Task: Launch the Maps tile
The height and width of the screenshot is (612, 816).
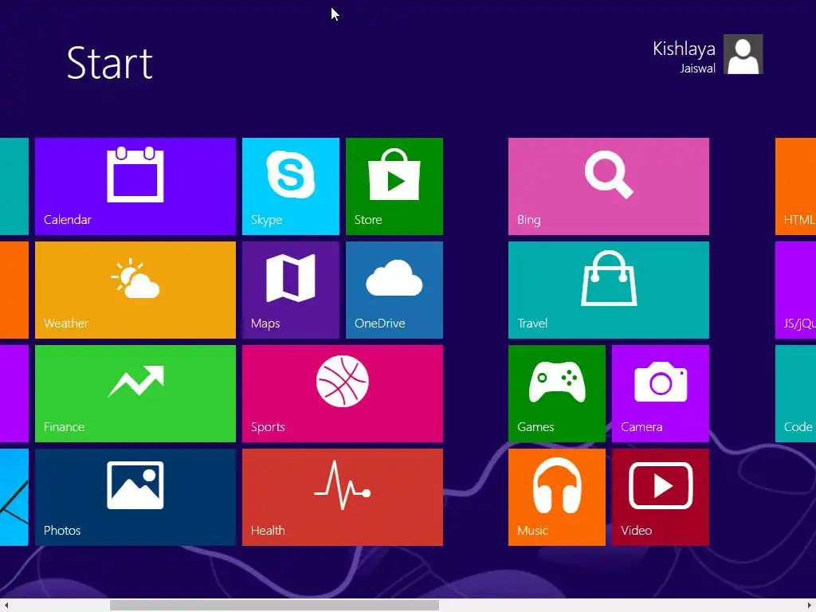Action: [290, 290]
